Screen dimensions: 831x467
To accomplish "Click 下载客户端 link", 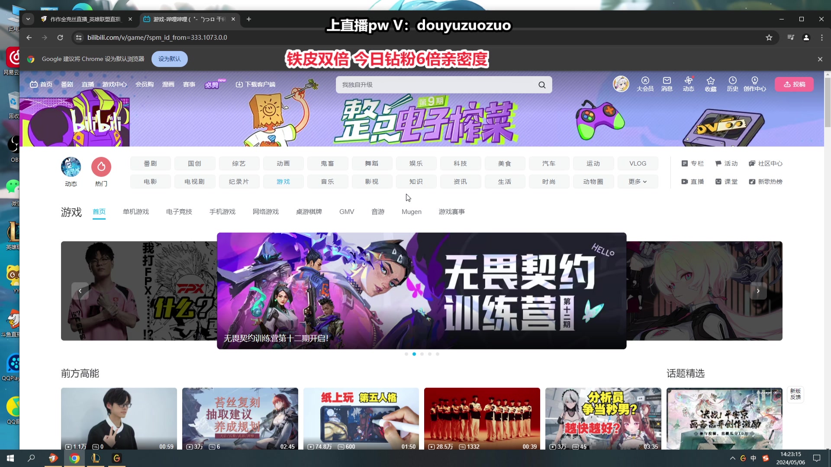I will click(x=255, y=85).
